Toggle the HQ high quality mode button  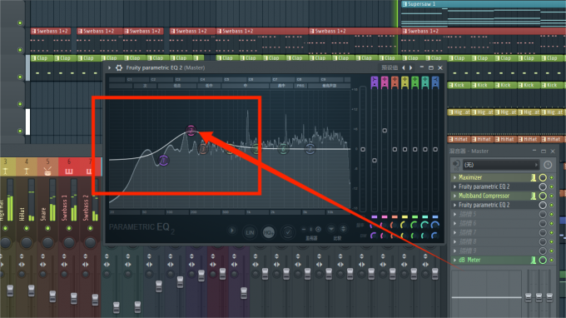pyautogui.click(x=268, y=232)
